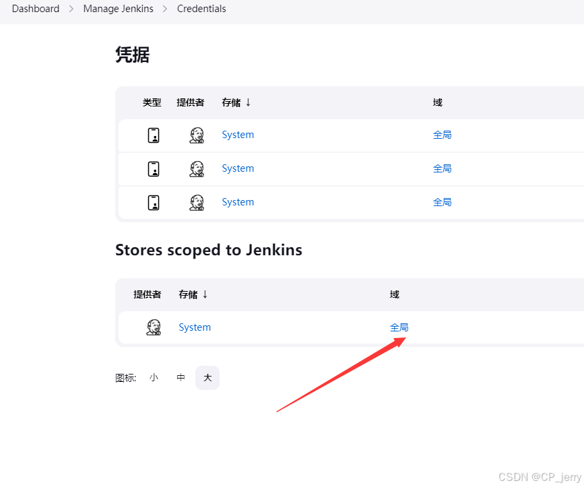Open the 全局 domain link in the third credentials row
584x487 pixels.
442,202
